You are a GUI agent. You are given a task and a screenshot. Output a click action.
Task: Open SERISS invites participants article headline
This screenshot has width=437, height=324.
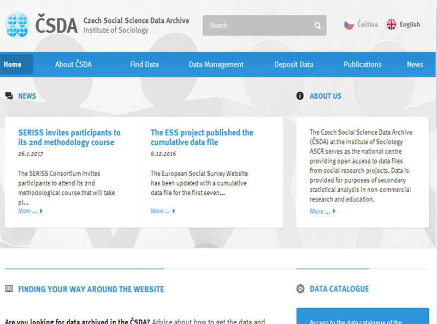coord(69,137)
